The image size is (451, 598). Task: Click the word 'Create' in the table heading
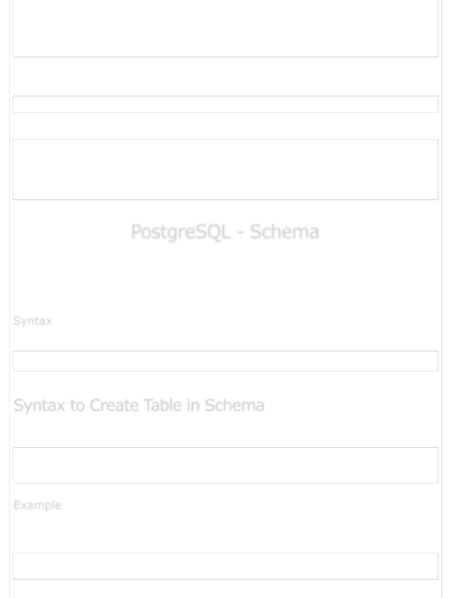click(x=114, y=406)
